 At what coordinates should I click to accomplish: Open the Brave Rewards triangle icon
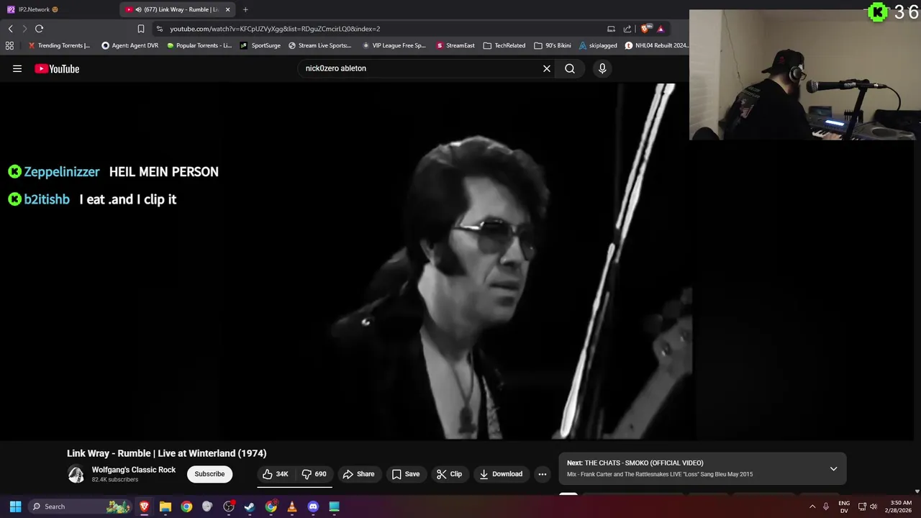[661, 29]
